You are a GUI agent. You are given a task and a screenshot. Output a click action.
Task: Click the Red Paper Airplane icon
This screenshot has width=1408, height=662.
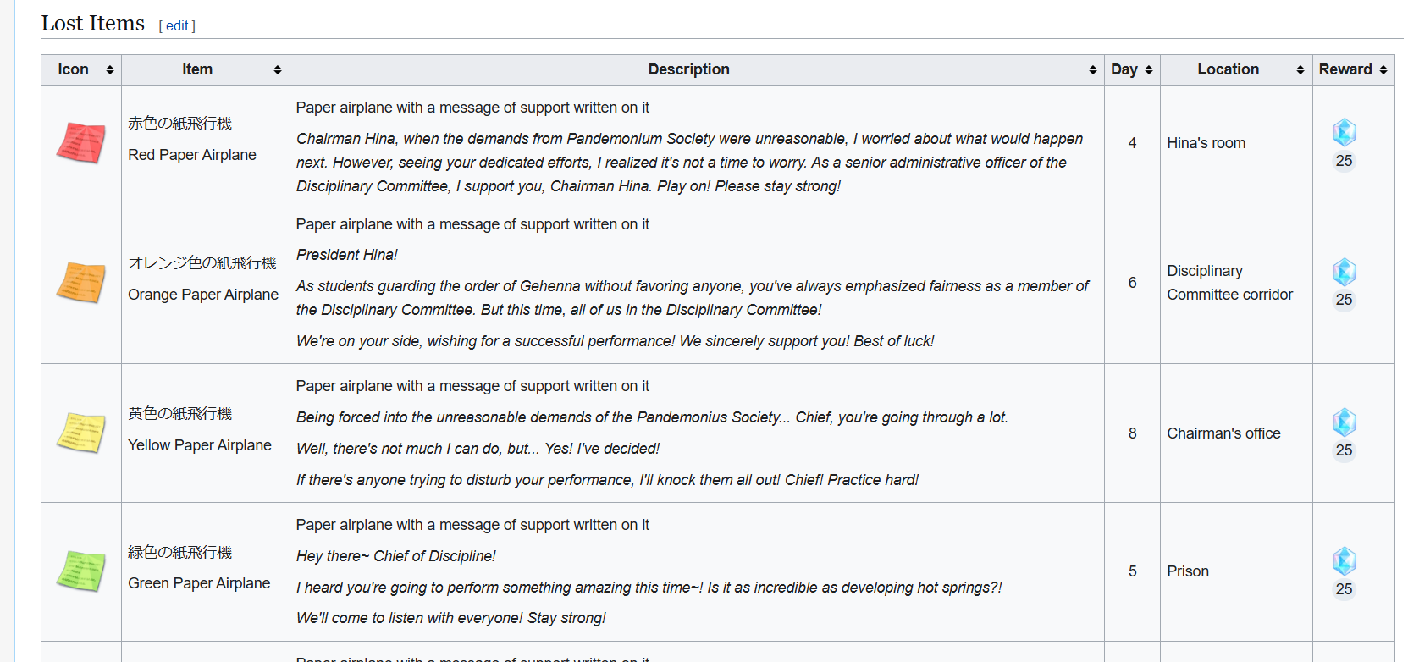81,142
